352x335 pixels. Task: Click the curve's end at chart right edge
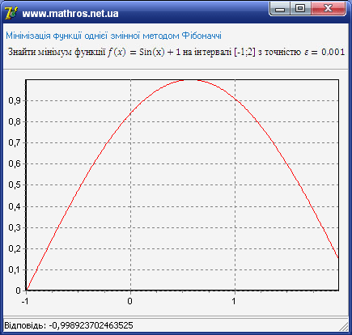tap(338, 257)
